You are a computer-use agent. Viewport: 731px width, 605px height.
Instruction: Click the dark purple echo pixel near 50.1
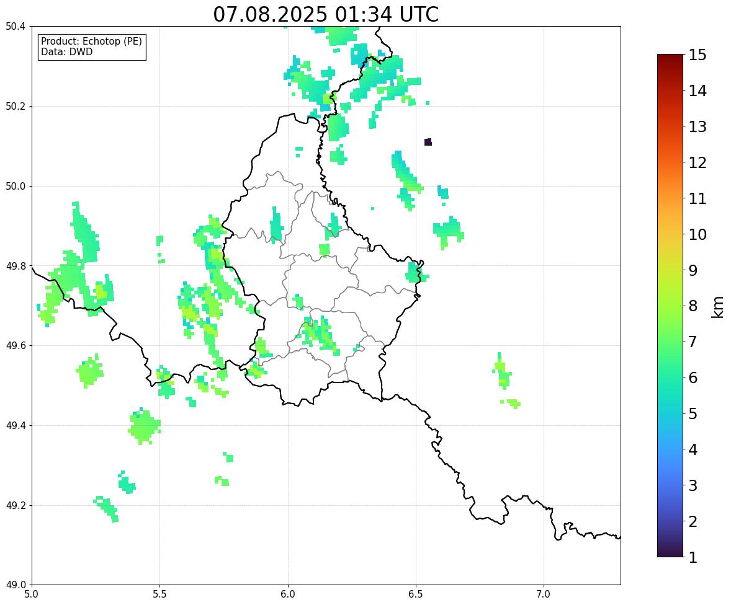(428, 142)
